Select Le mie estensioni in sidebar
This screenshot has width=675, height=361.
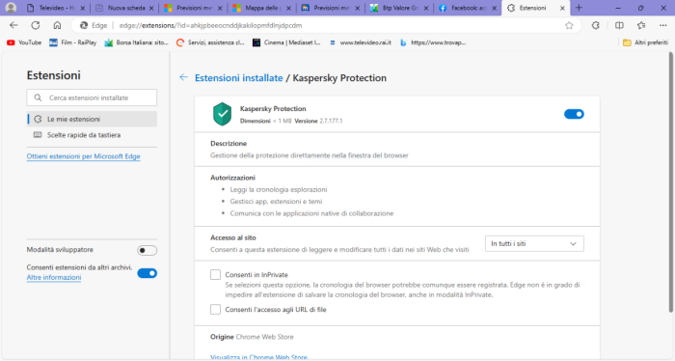[x=92, y=119]
